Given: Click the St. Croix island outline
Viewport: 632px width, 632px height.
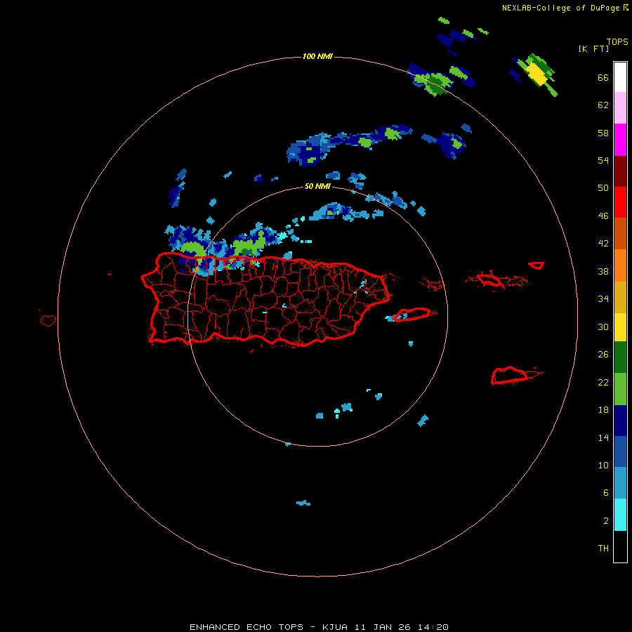Looking at the screenshot, I should (509, 376).
